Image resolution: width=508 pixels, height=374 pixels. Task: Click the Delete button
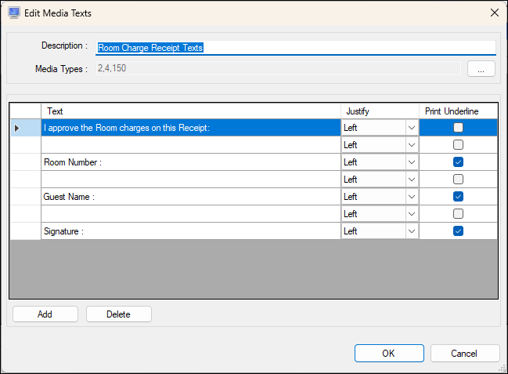point(118,314)
